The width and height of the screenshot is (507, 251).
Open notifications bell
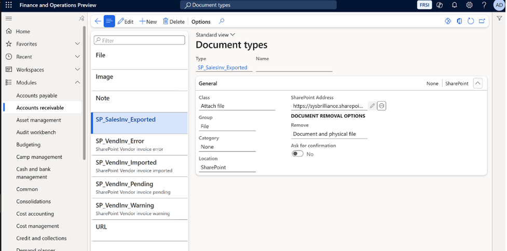coord(454,5)
